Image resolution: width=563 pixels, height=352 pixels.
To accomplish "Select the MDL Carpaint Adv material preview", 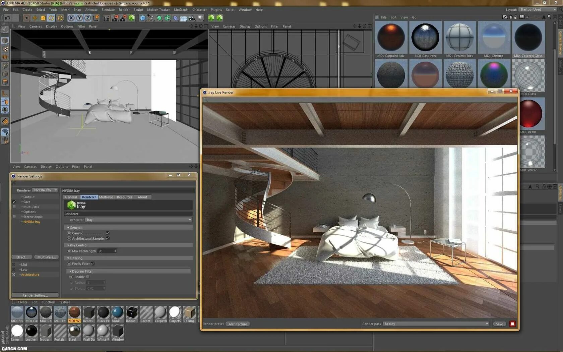I will (x=391, y=37).
